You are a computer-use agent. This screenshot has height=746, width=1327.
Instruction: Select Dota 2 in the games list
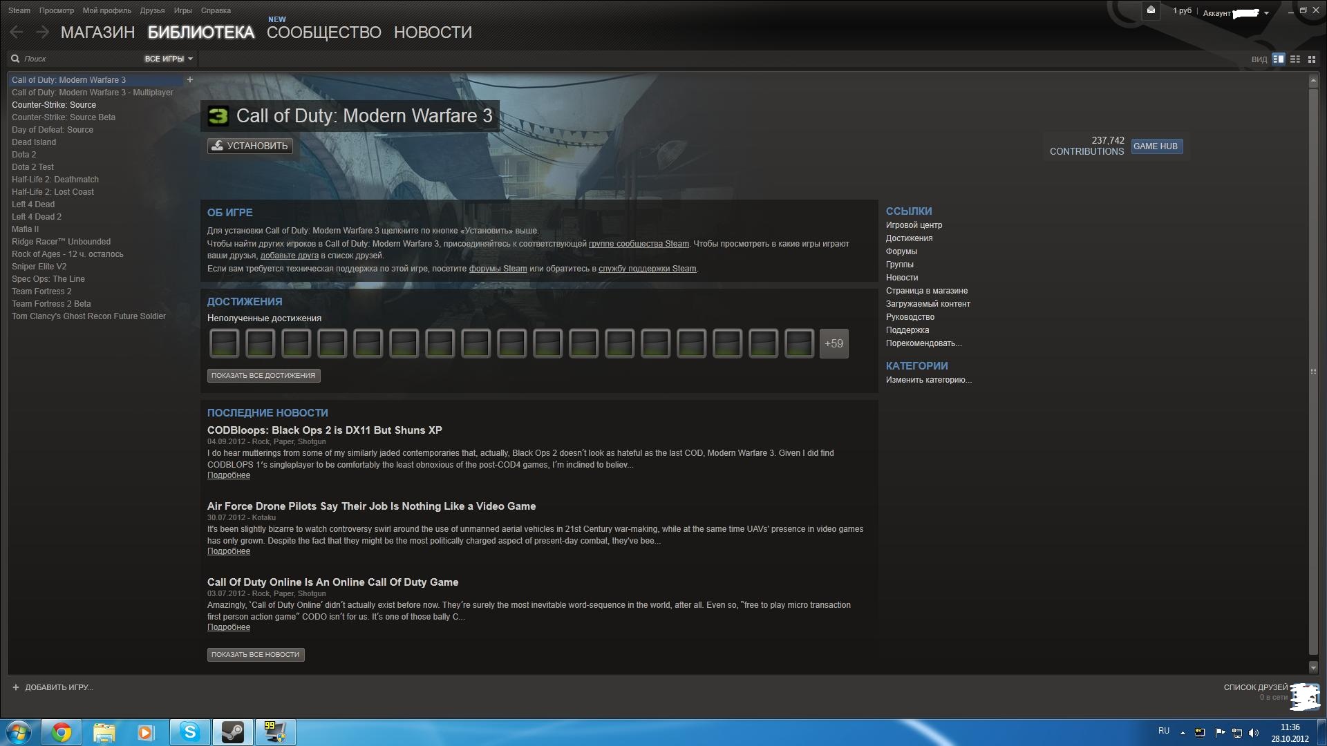point(24,155)
